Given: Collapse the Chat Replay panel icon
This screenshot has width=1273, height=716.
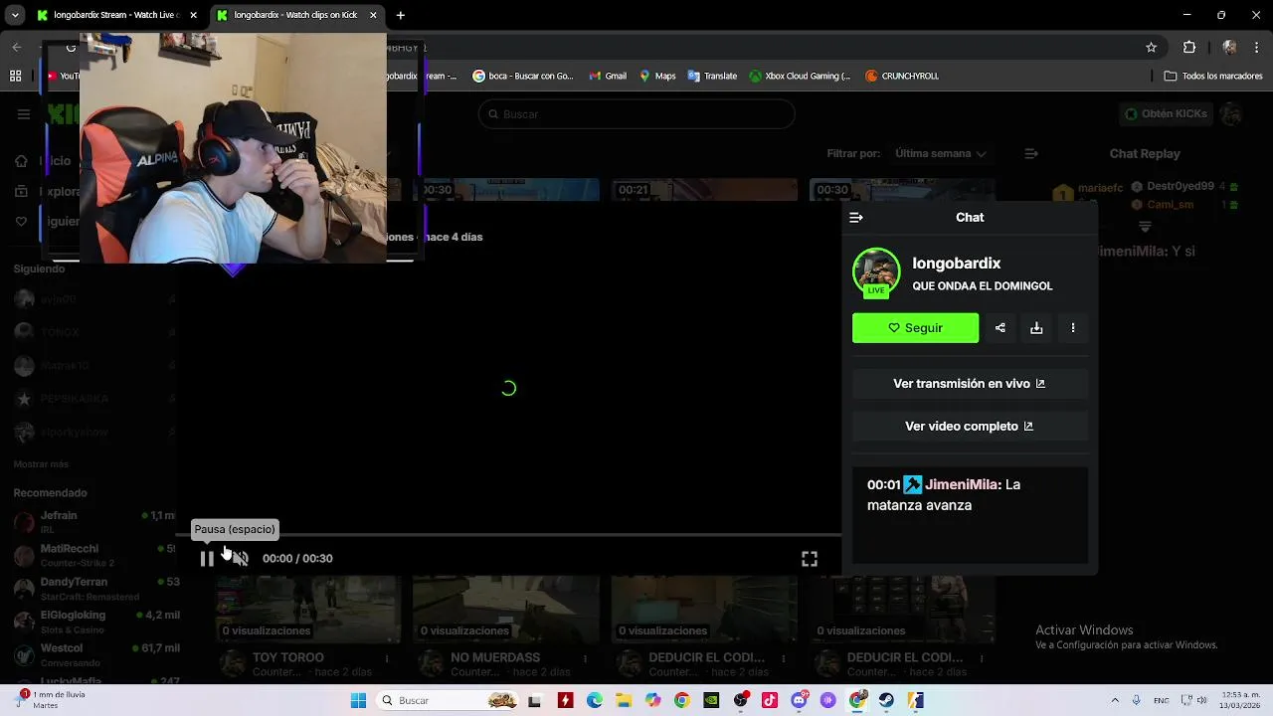Looking at the screenshot, I should pos(1031,154).
